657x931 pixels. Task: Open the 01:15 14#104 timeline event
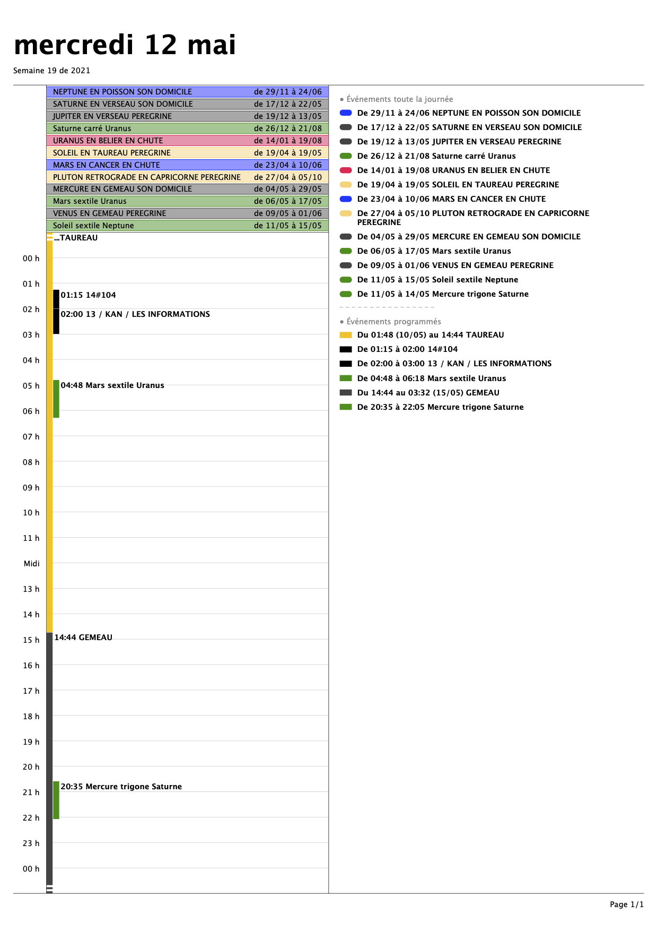tap(88, 295)
